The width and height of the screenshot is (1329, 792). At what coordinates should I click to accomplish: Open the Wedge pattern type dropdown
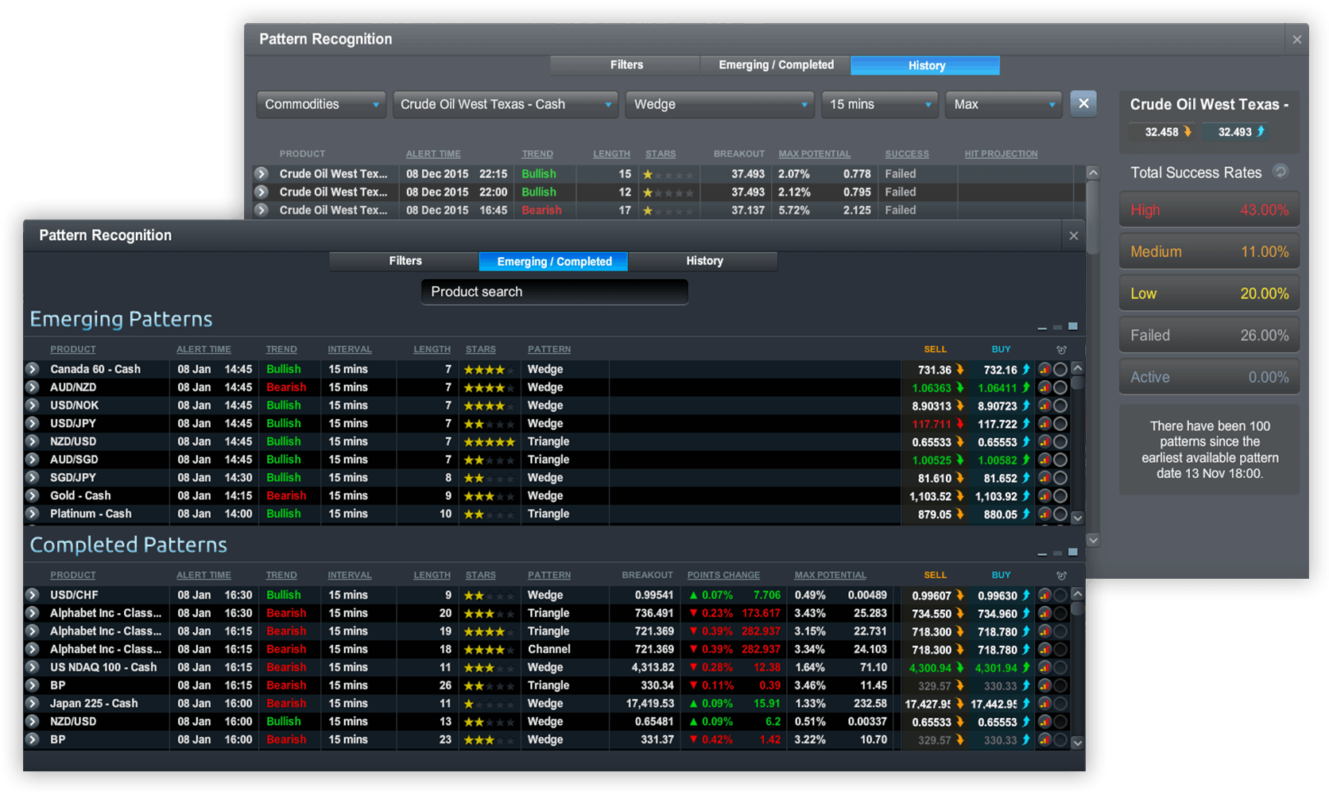719,103
